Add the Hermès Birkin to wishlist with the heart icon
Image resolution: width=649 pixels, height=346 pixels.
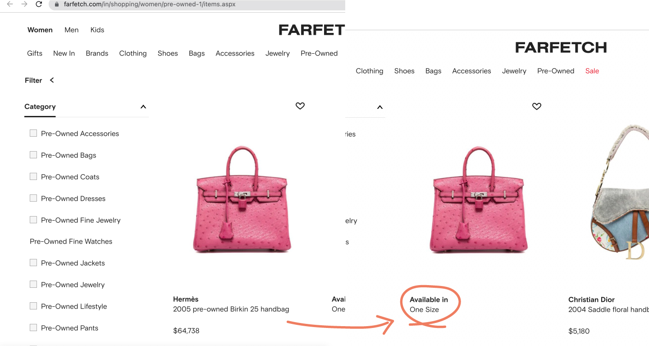pos(300,106)
